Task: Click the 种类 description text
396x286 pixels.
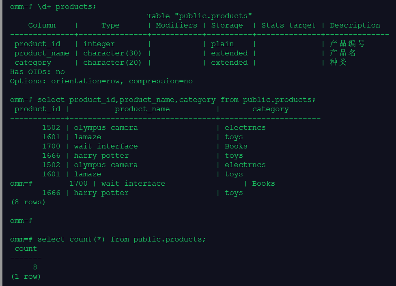Action: (338, 63)
